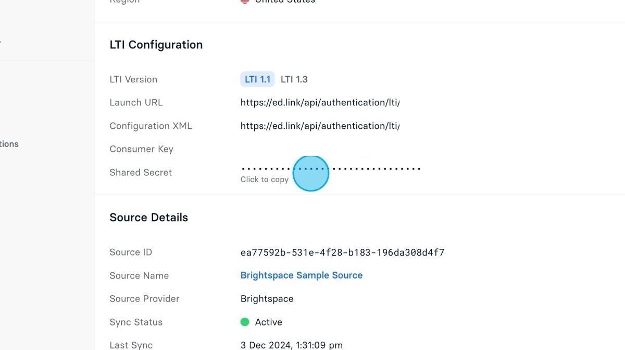The height and width of the screenshot is (350, 625).
Task: Select the Source ID value
Action: coord(342,252)
